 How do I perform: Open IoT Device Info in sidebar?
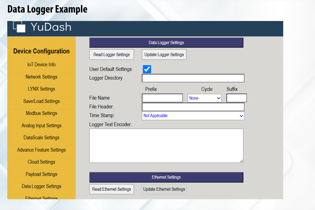pos(41,65)
